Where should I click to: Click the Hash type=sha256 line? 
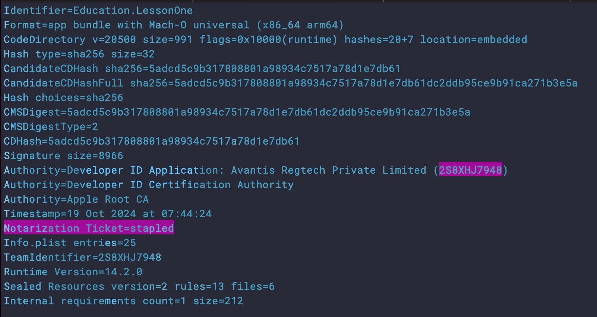tap(79, 54)
